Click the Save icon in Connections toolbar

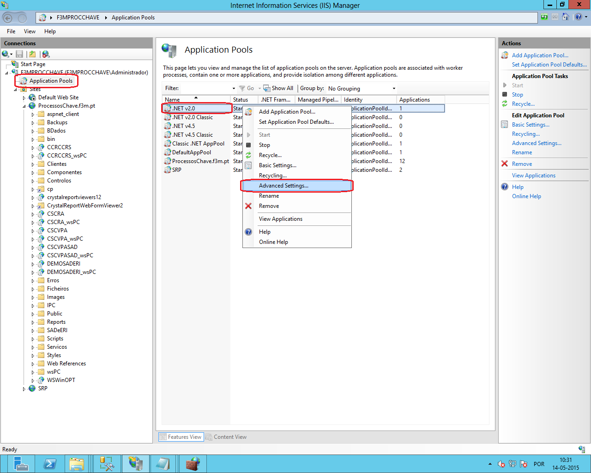[19, 54]
